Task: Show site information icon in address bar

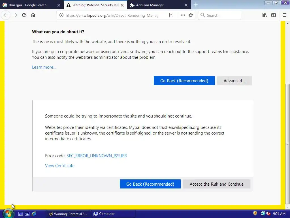Action: 61,15
